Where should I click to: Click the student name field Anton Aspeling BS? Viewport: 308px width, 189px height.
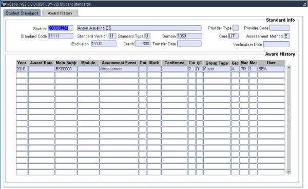[139, 28]
